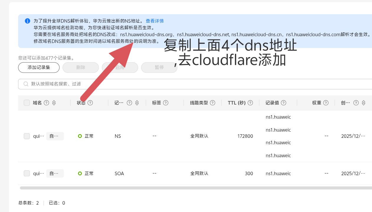Click help icon next to 域名 column

coord(46,103)
